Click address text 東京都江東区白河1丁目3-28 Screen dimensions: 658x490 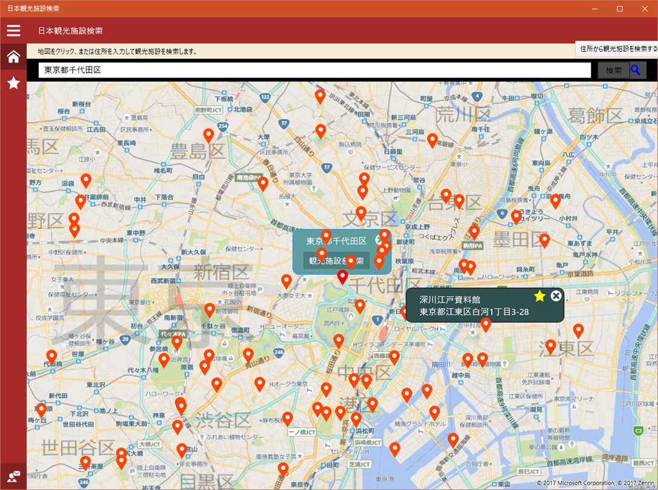point(474,312)
